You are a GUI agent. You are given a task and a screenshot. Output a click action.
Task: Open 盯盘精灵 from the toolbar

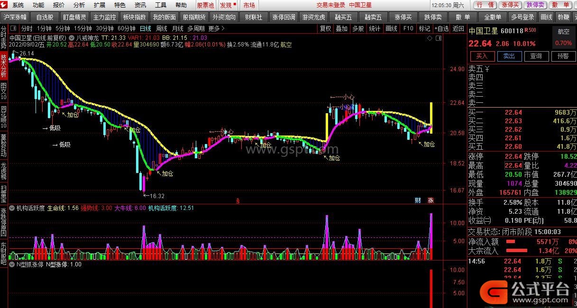point(74,17)
